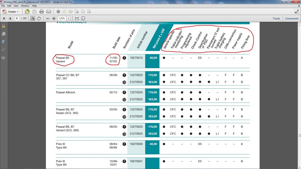Open the Tools pane
This screenshot has height=169, width=301.
tap(276, 18)
